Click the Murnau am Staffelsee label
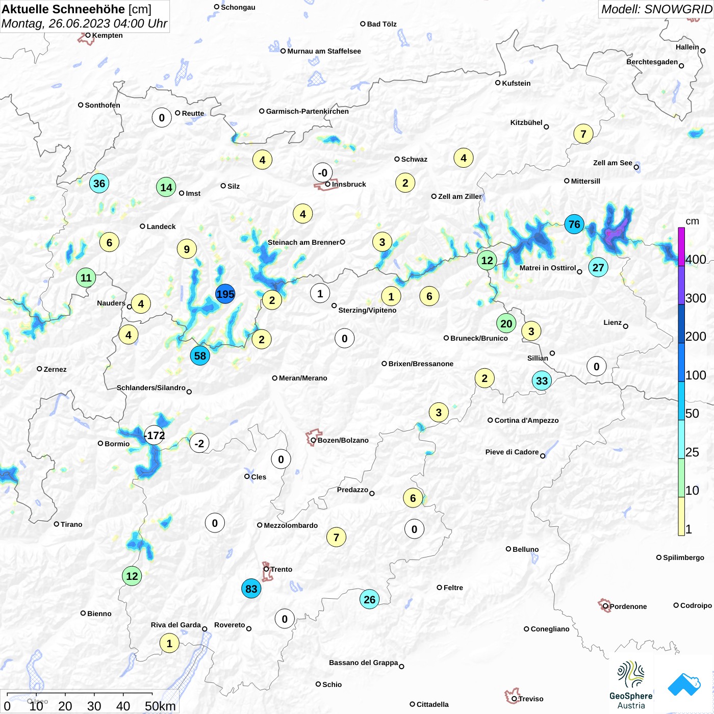Image resolution: width=714 pixels, height=714 pixels. click(324, 51)
